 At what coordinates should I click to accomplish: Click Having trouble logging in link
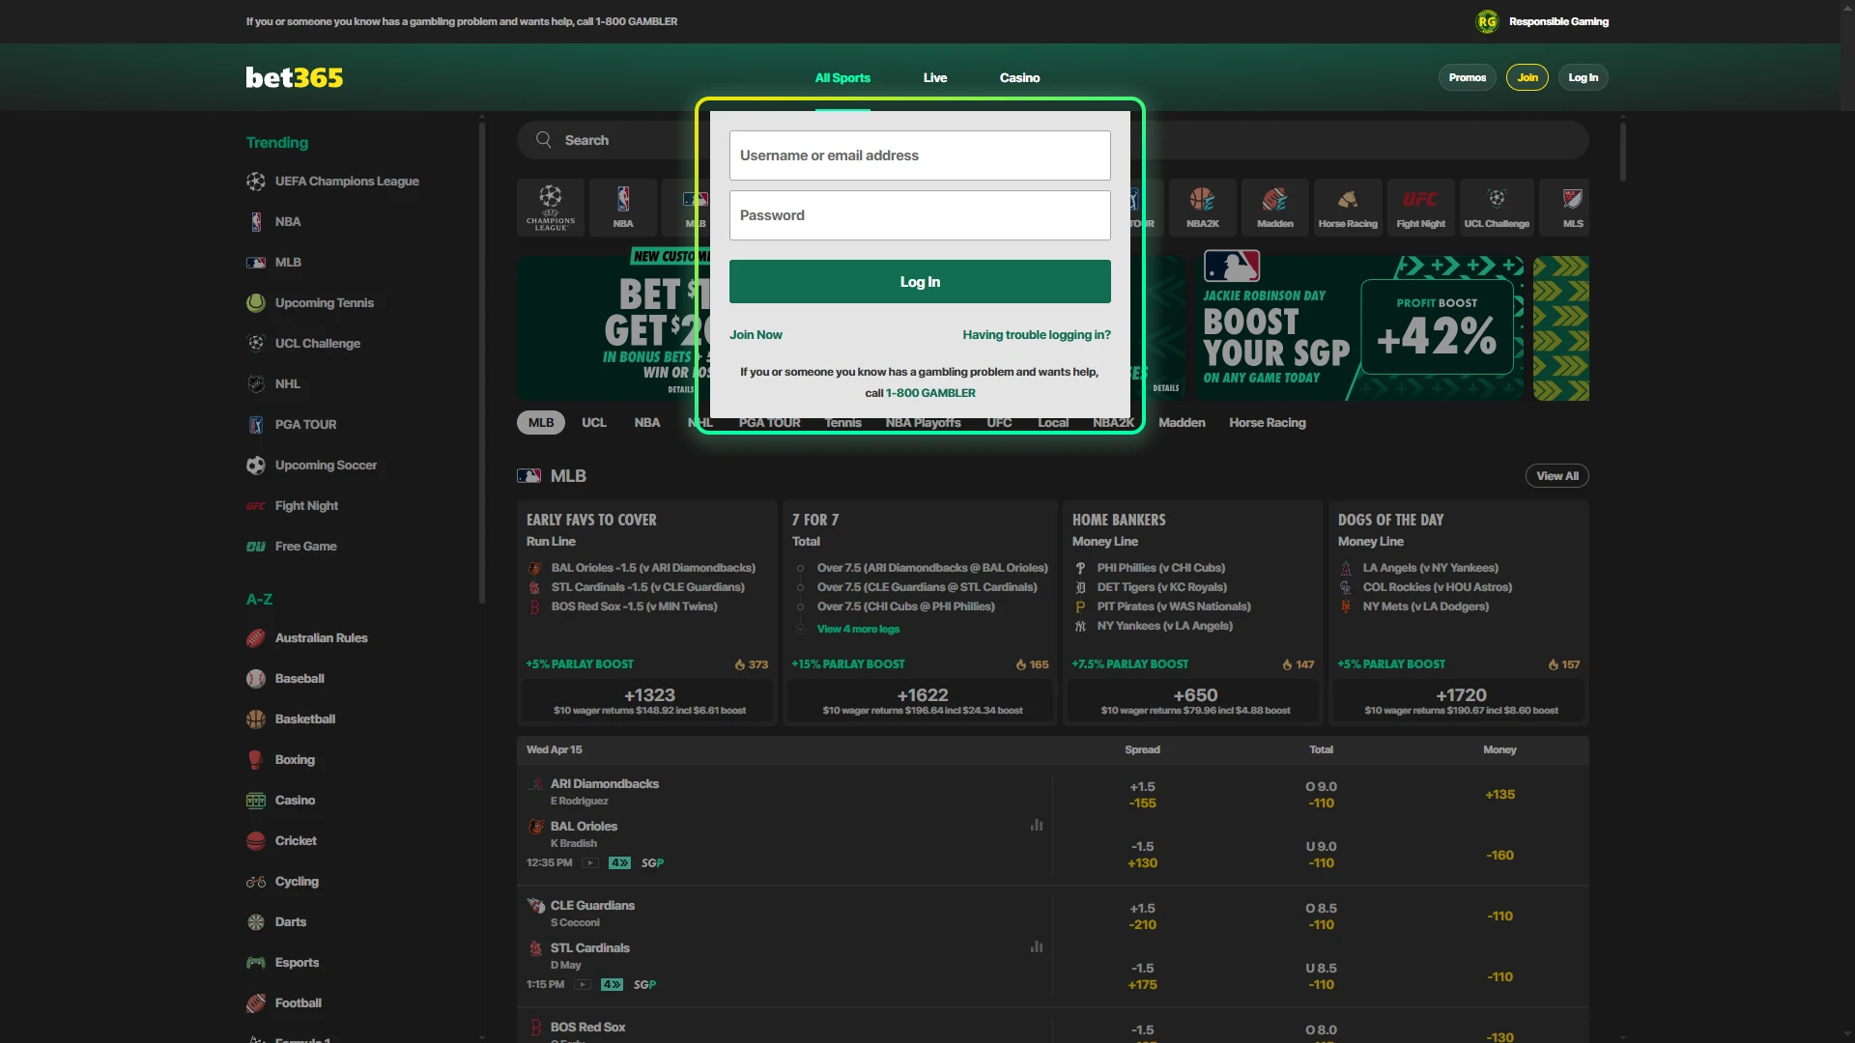click(x=1037, y=335)
